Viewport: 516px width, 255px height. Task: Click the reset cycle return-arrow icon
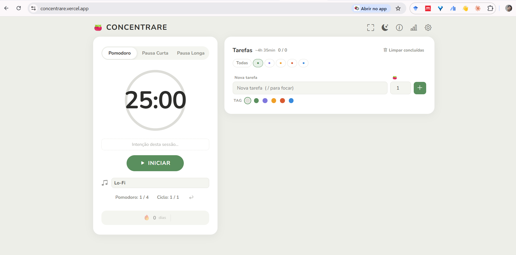[191, 197]
